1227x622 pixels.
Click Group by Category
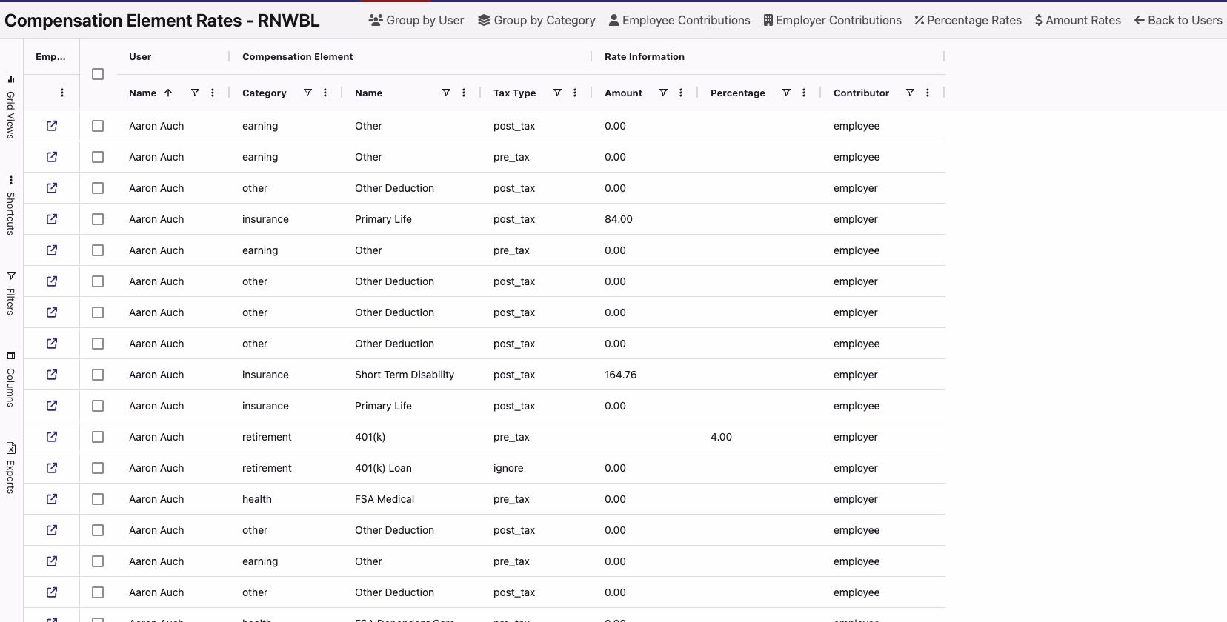click(536, 20)
